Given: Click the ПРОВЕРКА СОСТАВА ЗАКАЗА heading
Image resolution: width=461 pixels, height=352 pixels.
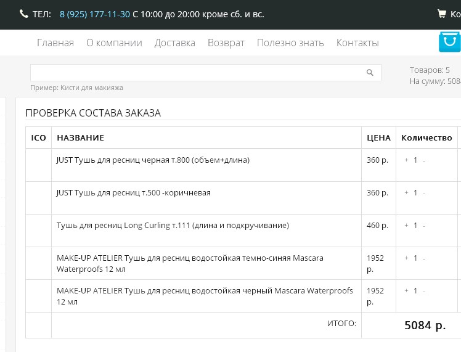Looking at the screenshot, I should pos(93,113).
